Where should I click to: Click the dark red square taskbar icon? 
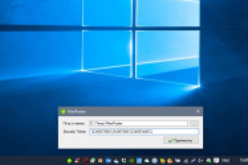click(85, 161)
